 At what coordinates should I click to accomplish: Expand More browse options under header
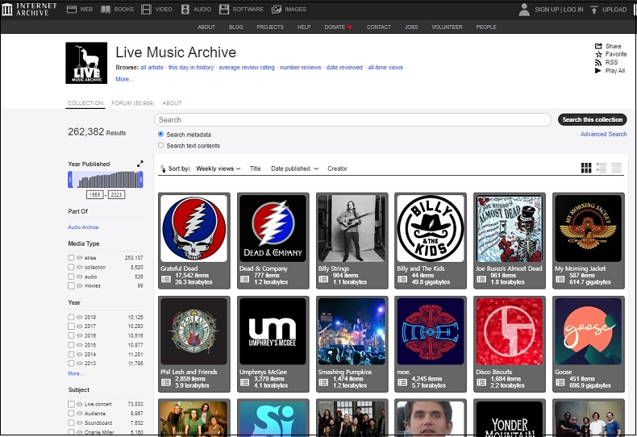[x=124, y=79]
